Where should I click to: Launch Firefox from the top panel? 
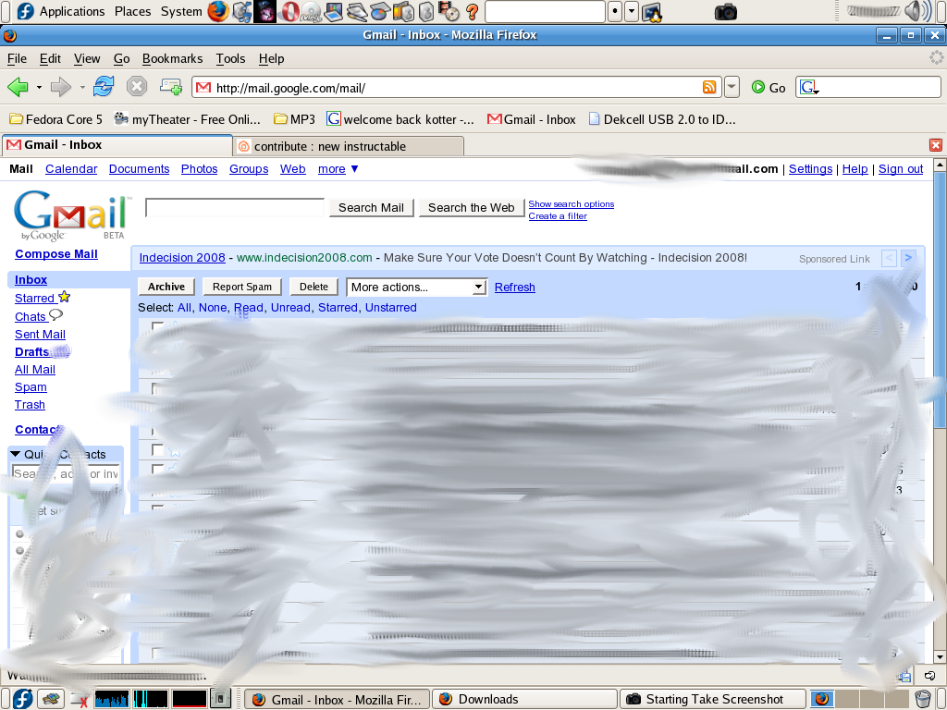click(218, 11)
